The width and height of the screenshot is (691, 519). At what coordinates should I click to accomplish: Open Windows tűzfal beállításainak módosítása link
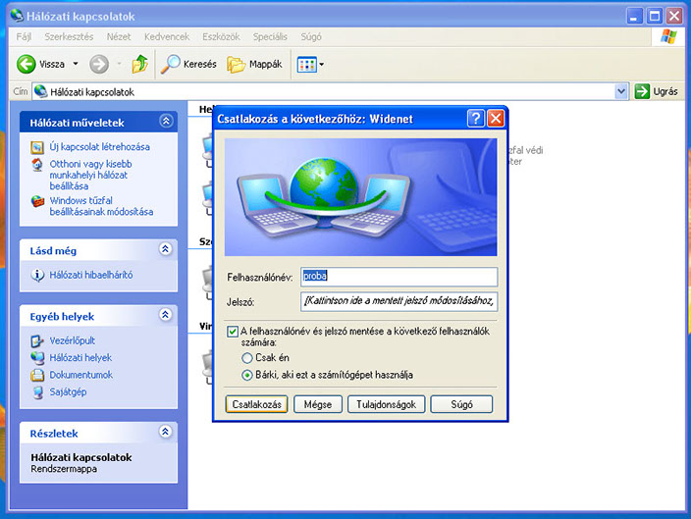point(101,206)
